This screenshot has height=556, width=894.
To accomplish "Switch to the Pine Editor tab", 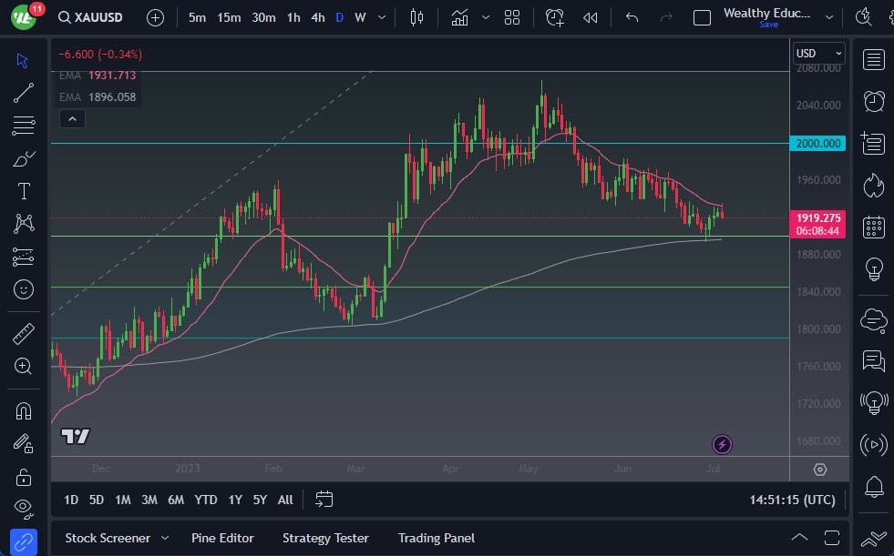I will pos(222,538).
